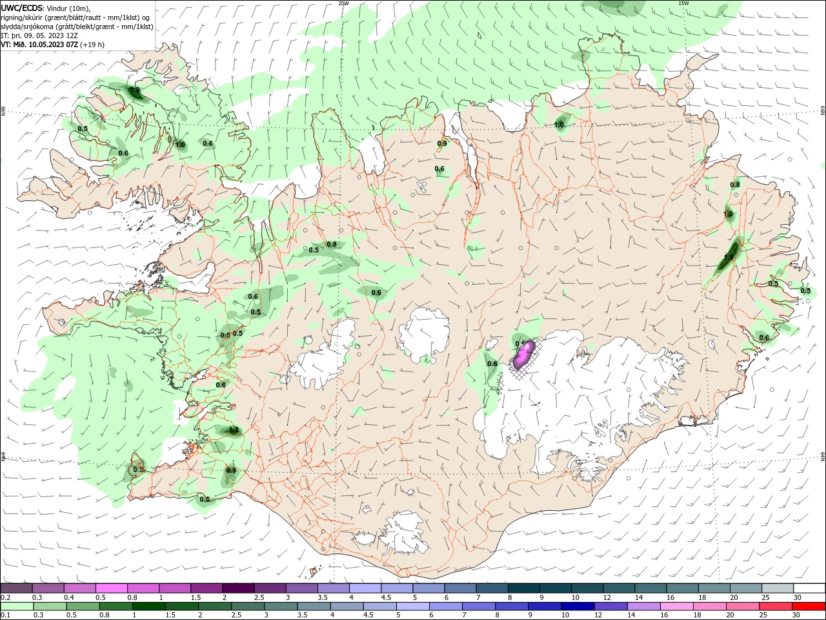Viewport: 826px width, 620px height.
Task: Pick the darkest green swatch labeled 1
Action: click(148, 606)
